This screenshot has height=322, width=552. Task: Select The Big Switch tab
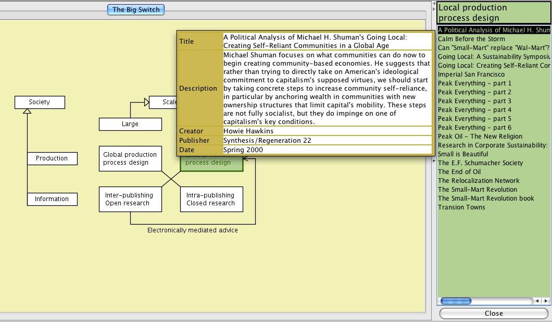(x=136, y=9)
